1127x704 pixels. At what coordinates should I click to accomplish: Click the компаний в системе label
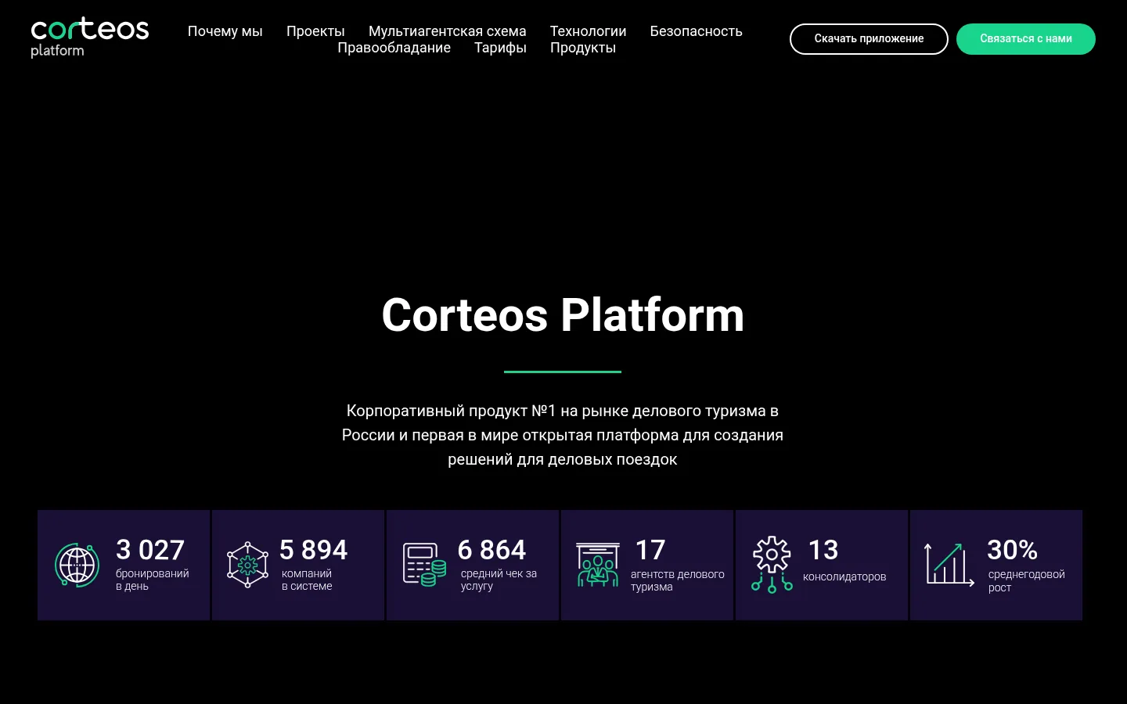(x=307, y=580)
